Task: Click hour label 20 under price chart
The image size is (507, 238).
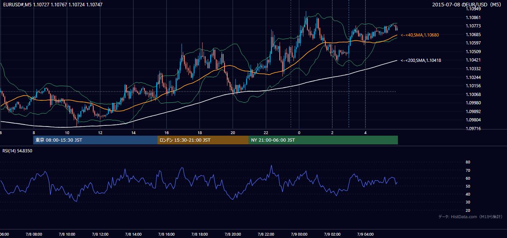Action: pos(233,133)
